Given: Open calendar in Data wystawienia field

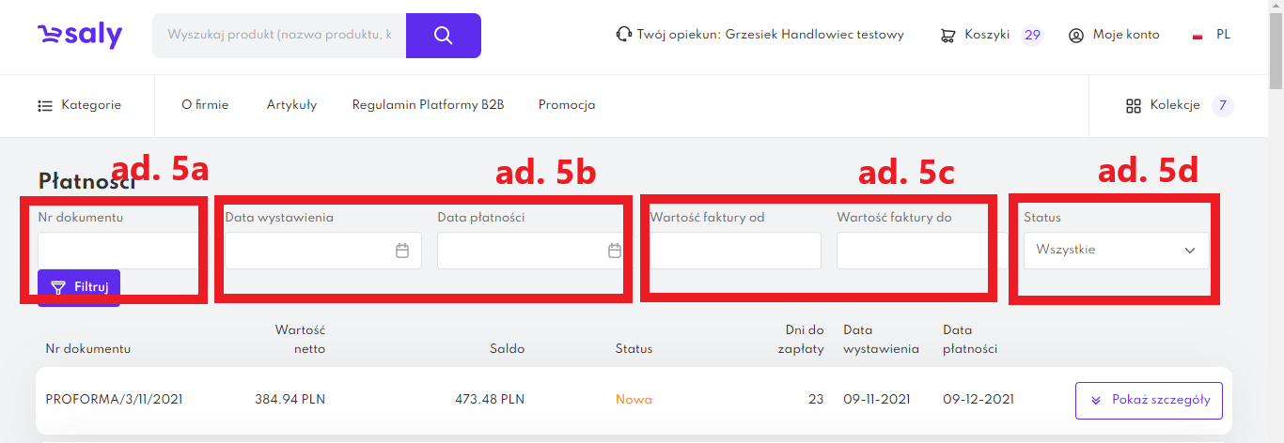Looking at the screenshot, I should click(x=402, y=251).
